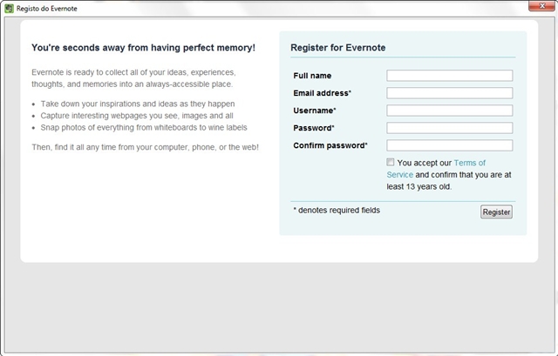This screenshot has width=558, height=356.
Task: Click the 'Password*' label
Action: (314, 128)
